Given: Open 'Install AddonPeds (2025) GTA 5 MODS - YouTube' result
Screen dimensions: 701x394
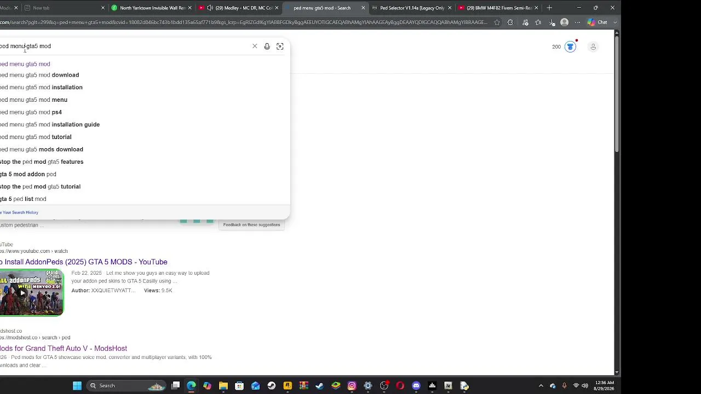Looking at the screenshot, I should point(84,262).
